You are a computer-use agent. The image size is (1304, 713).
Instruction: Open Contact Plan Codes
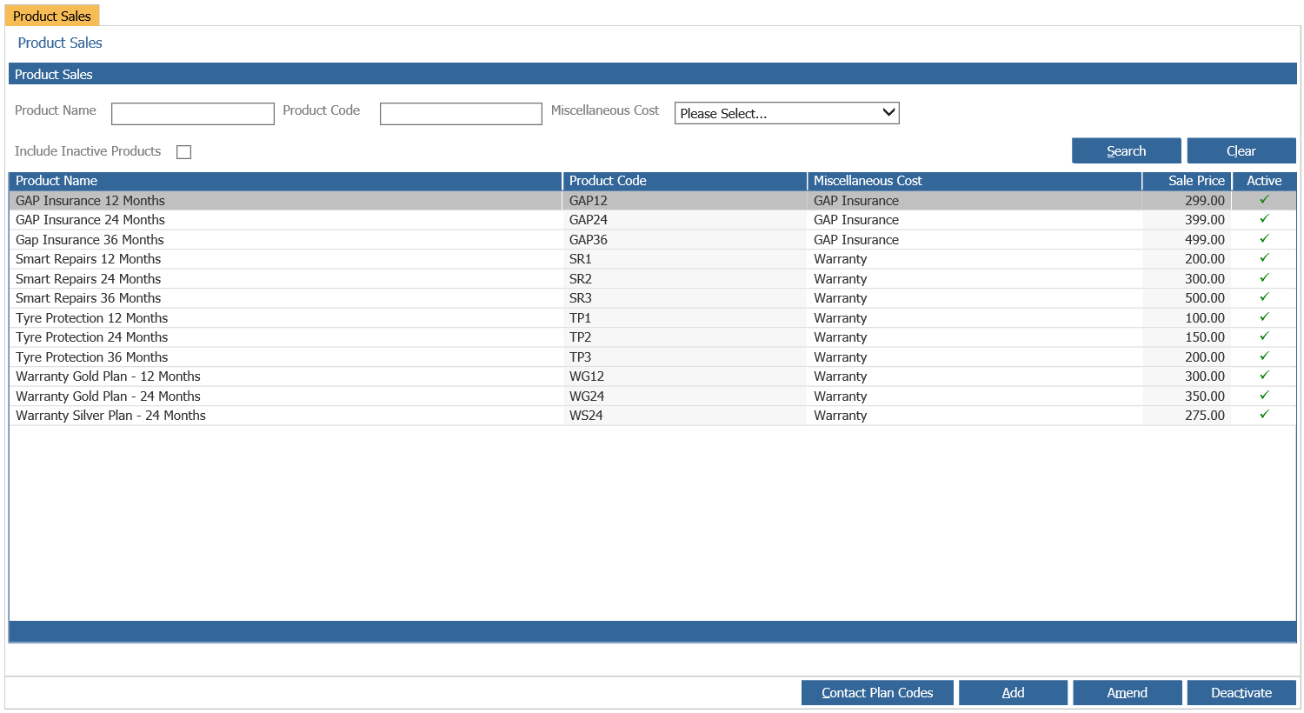(876, 692)
